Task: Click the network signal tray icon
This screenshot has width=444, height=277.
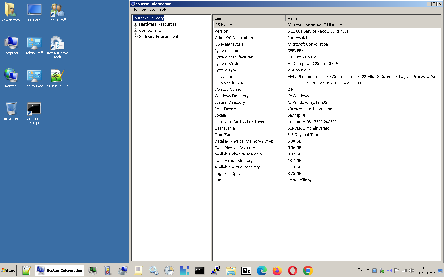Action: pos(404,271)
